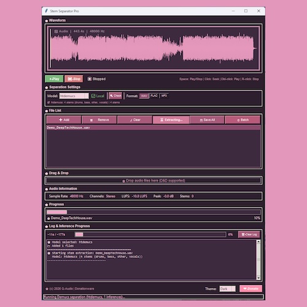The image size is (307, 307).
Task: Click the Stopped status indicator icon
Action: (x=90, y=79)
